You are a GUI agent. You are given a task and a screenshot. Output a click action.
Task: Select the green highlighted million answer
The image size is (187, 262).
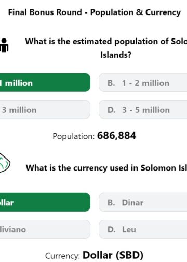[45, 83]
